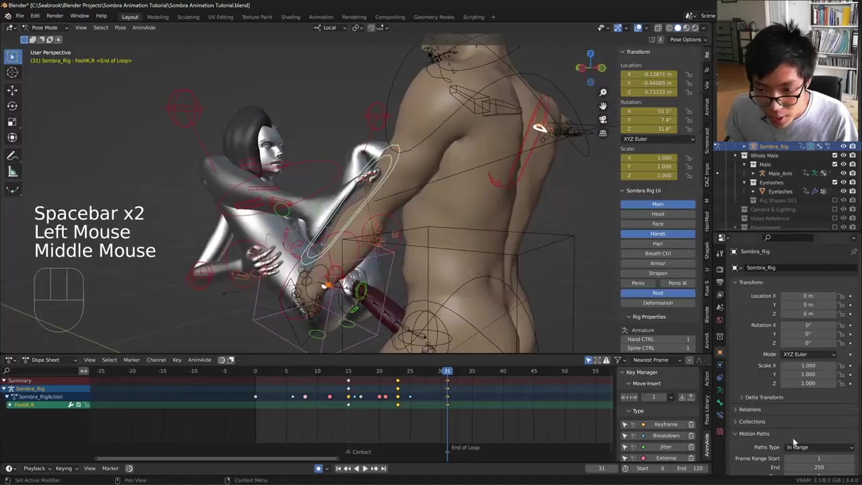Adjust the Hand CTRL slider

click(657, 339)
